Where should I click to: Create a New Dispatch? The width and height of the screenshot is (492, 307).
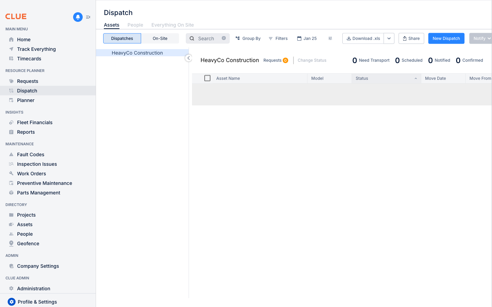coord(446,39)
